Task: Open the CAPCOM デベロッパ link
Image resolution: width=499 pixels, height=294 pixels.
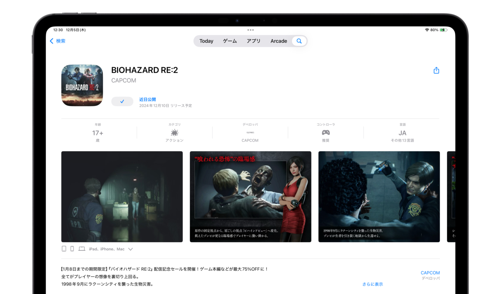Action: click(430, 275)
